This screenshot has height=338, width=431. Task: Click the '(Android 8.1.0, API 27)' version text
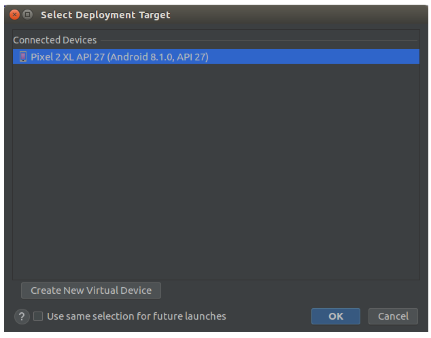[158, 57]
